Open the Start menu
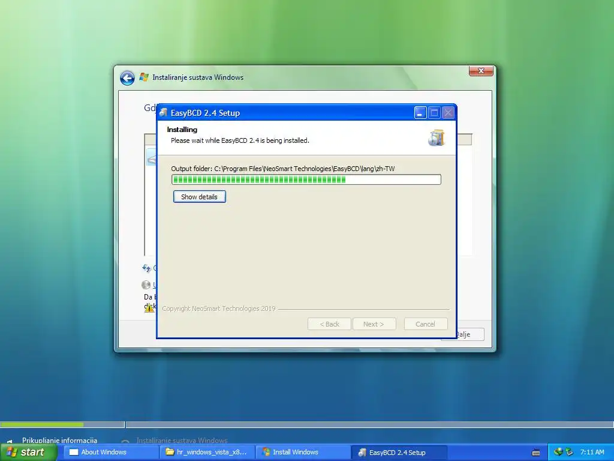 point(28,452)
